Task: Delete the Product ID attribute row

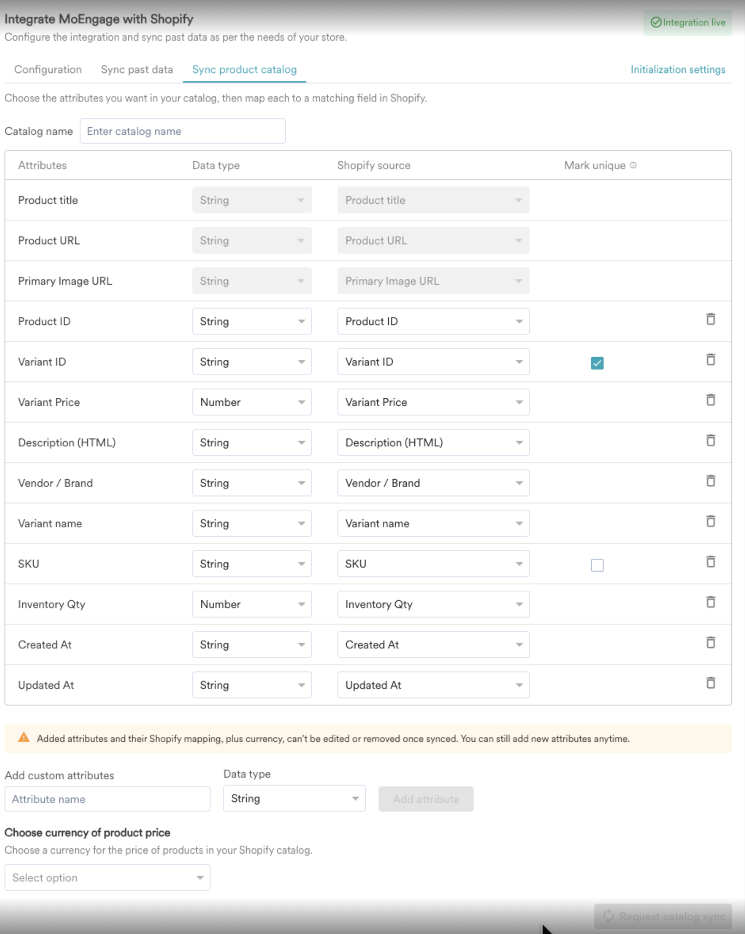Action: point(711,319)
